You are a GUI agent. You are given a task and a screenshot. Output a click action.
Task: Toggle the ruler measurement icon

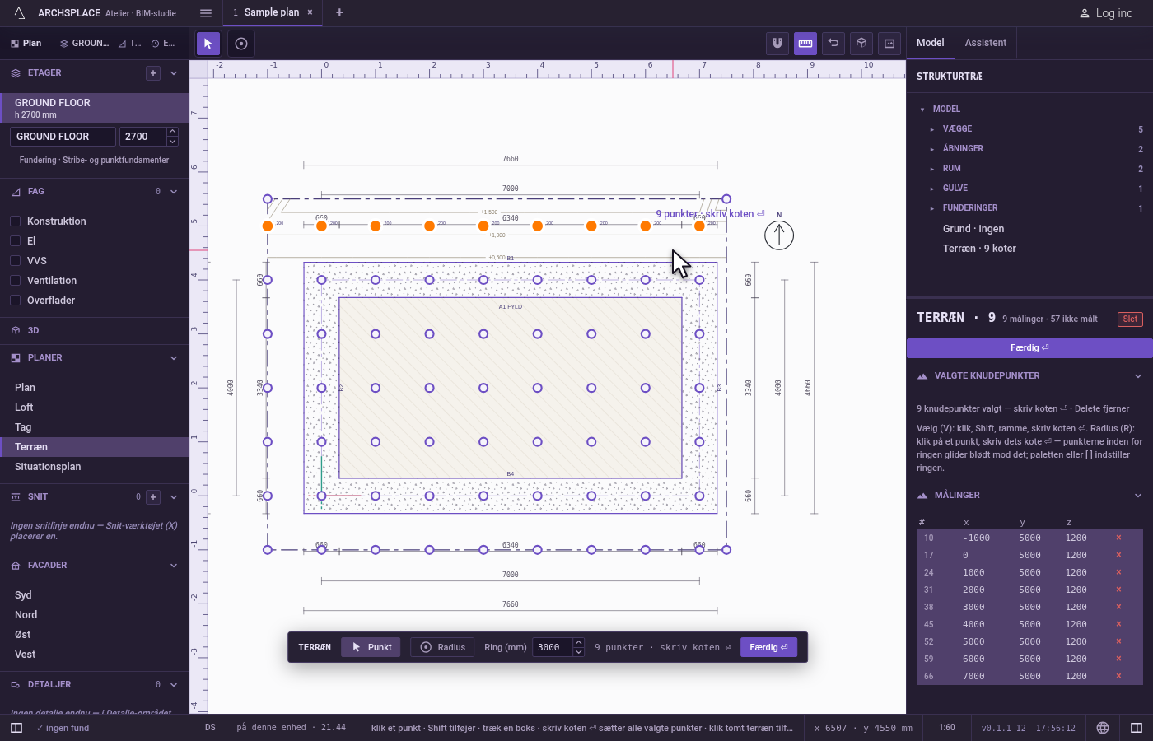click(x=805, y=43)
